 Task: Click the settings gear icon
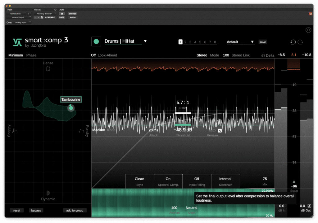(308, 30)
